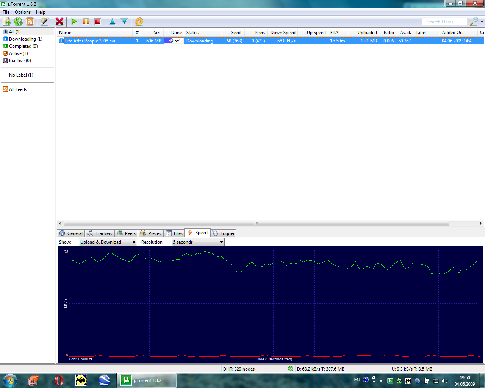Click the horizontal scrollbar thumb
485x388 pixels.
tap(256, 223)
